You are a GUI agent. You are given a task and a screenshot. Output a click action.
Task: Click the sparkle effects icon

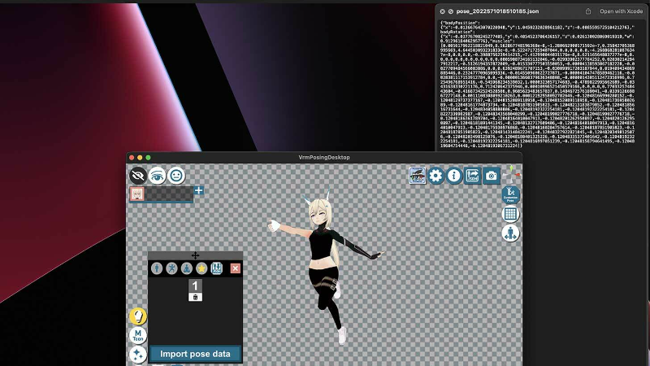click(x=138, y=355)
